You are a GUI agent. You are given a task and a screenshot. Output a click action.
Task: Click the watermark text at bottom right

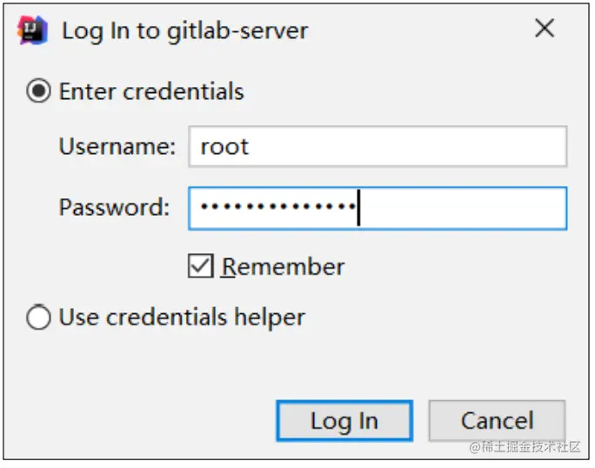click(525, 447)
